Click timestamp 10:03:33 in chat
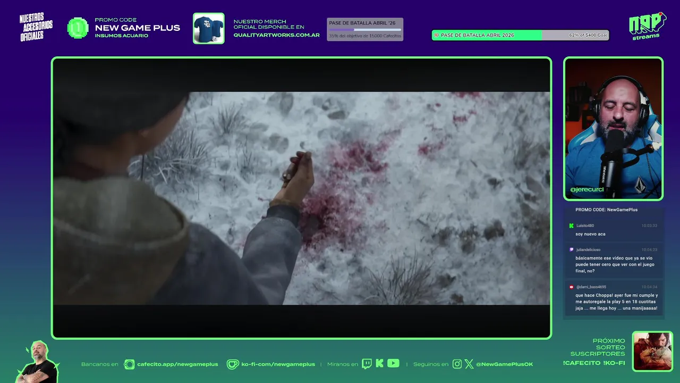The width and height of the screenshot is (680, 383). pos(649,226)
